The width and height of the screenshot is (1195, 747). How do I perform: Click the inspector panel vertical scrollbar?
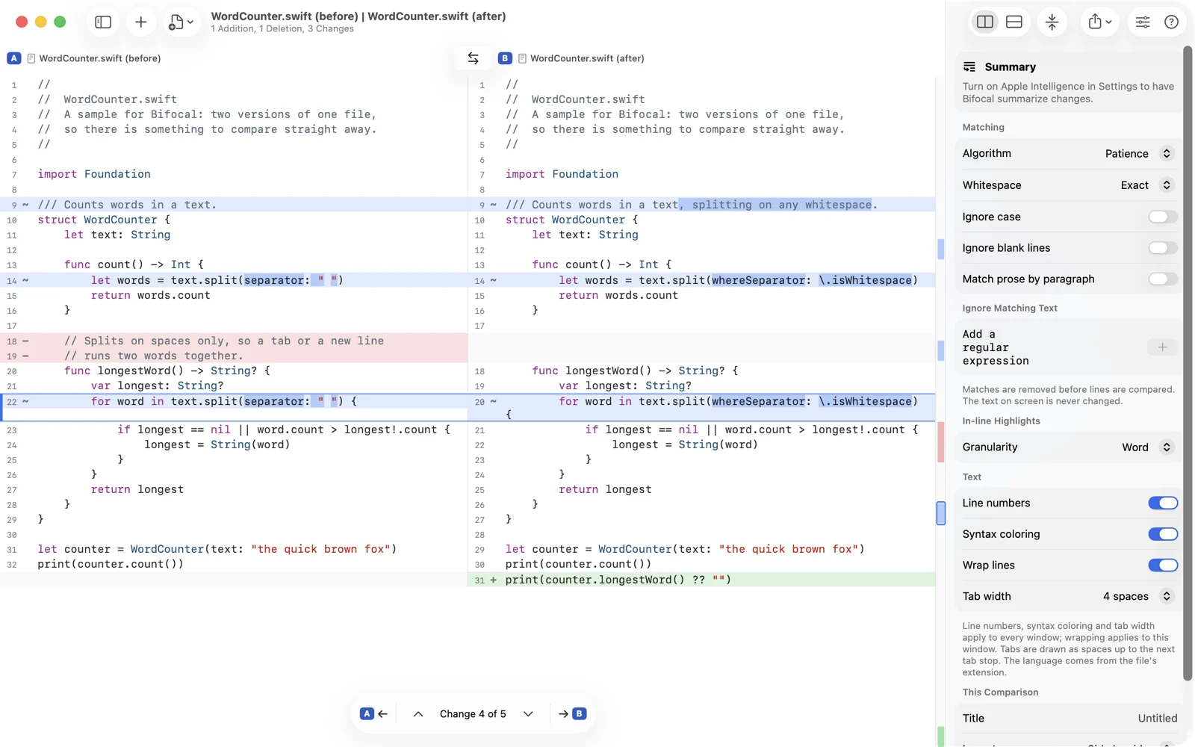pos(1188,364)
